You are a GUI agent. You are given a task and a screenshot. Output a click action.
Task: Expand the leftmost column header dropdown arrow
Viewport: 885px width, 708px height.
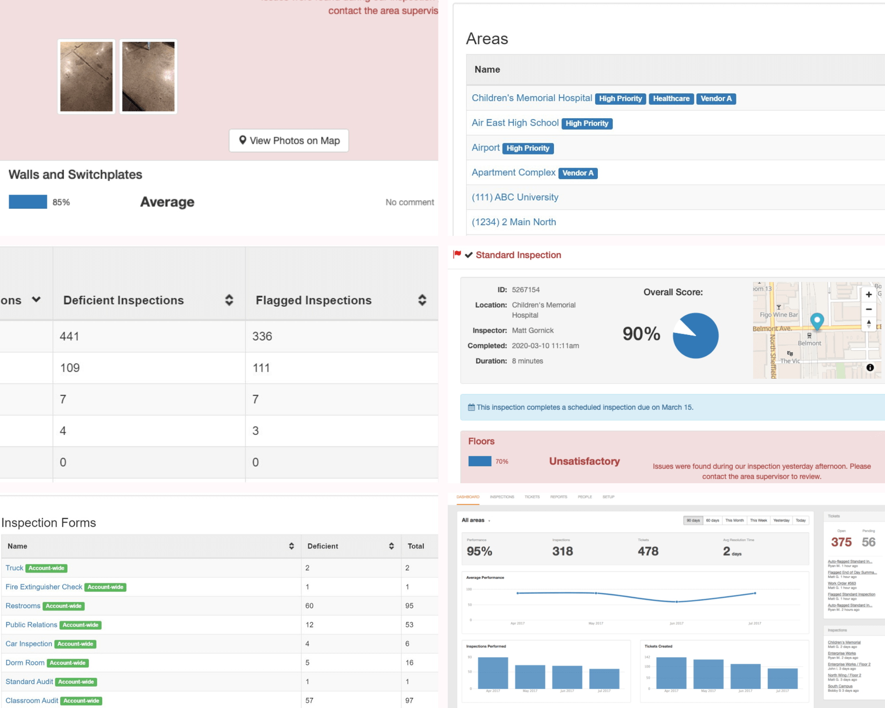pos(36,300)
